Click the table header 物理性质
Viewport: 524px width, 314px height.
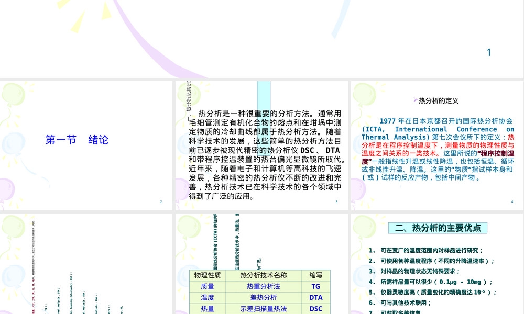click(x=208, y=275)
